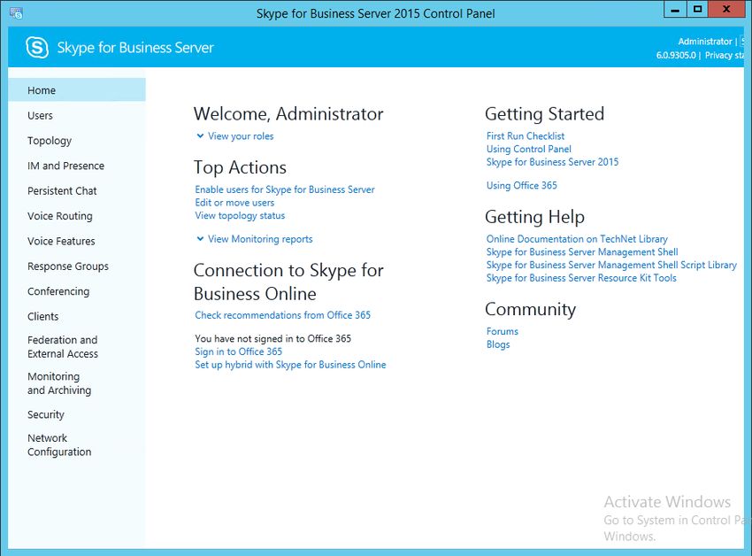Click the Welcome, Administrator heading
752x556 pixels.
tap(288, 114)
